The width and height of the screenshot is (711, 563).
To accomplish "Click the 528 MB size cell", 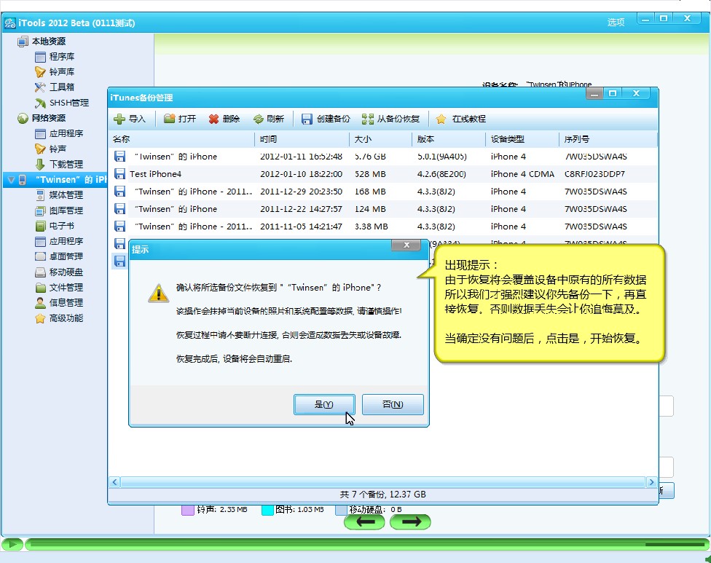I will click(370, 174).
